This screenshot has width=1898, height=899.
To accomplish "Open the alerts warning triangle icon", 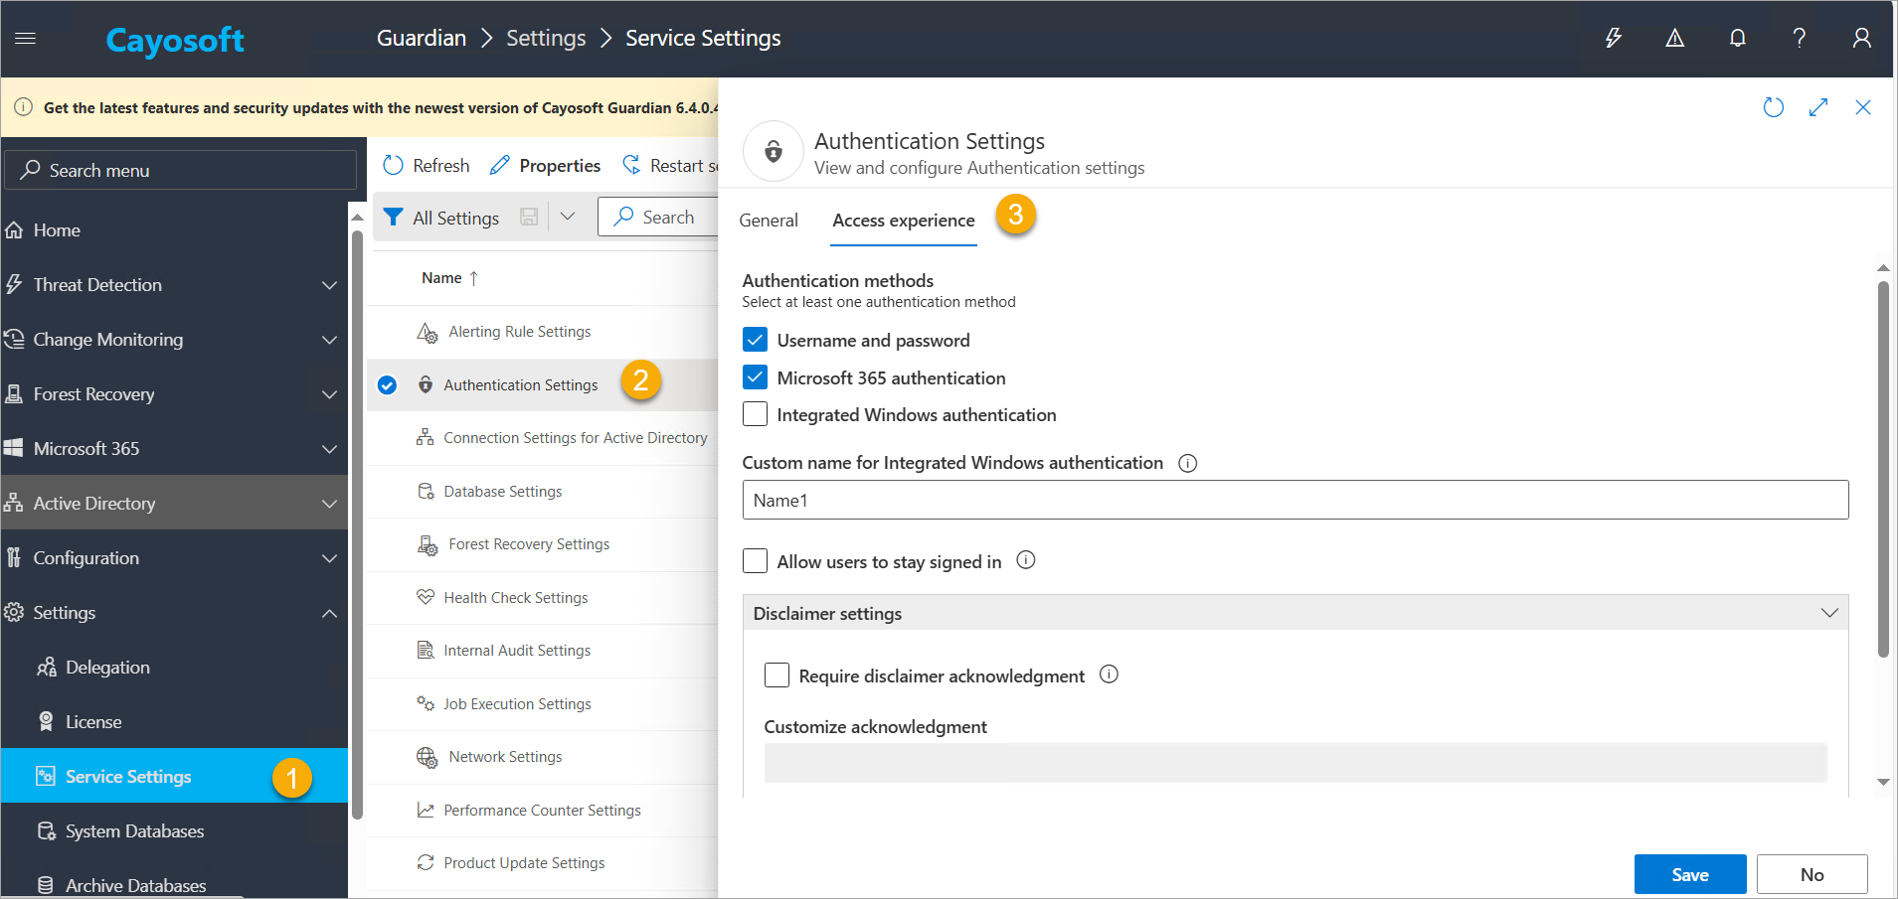I will (x=1675, y=38).
